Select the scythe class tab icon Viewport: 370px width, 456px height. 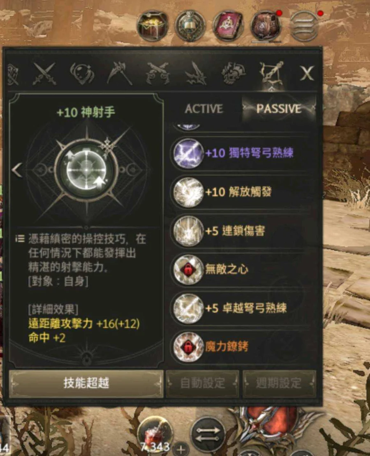(120, 74)
